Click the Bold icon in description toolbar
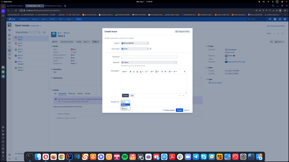289x162 pixels. (130, 72)
